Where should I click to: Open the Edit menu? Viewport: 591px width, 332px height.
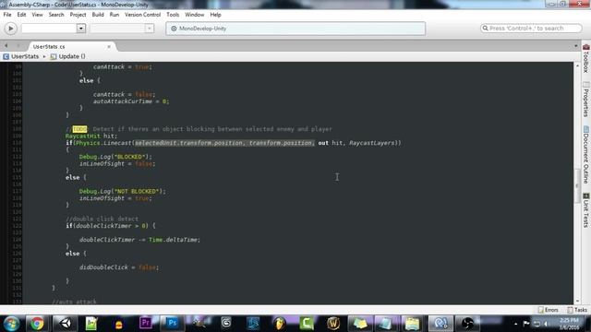click(21, 15)
